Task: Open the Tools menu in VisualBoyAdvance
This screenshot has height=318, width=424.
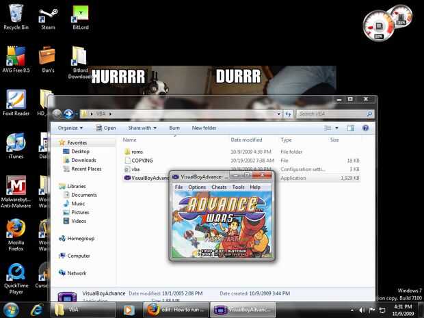Action: 238,187
